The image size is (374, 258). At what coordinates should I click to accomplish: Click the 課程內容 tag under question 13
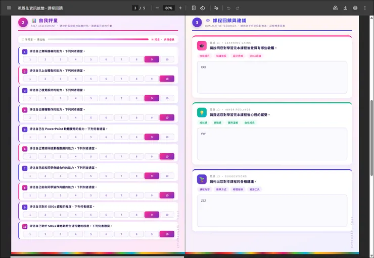(205, 189)
